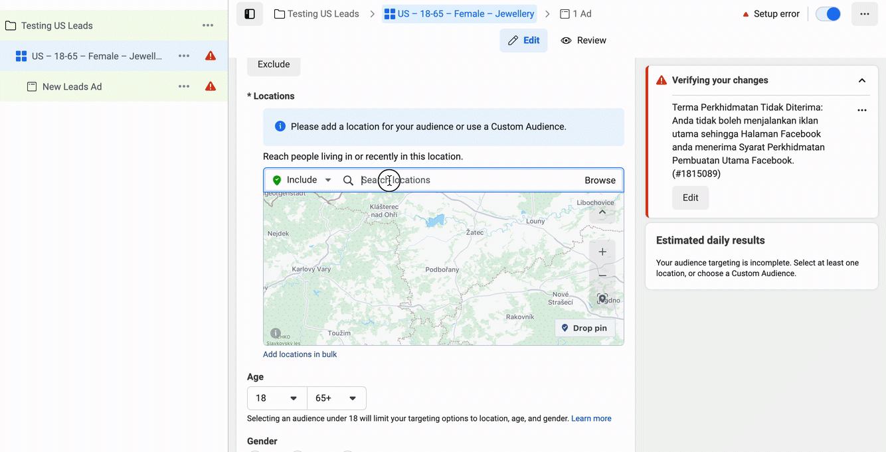Select New Leads Ad in the tree
Image resolution: width=886 pixels, height=452 pixels.
point(72,87)
